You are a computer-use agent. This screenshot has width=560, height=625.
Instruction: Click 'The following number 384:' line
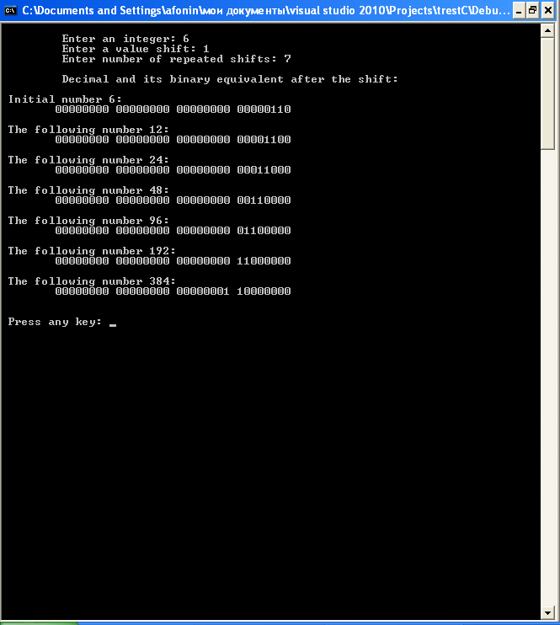coord(92,281)
